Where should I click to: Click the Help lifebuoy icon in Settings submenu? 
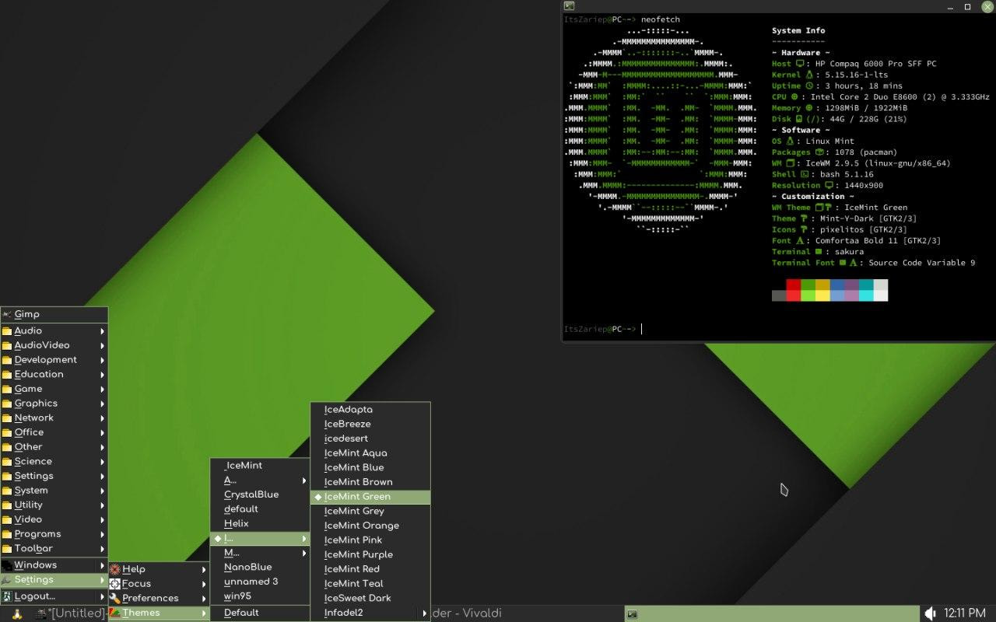[x=115, y=569]
